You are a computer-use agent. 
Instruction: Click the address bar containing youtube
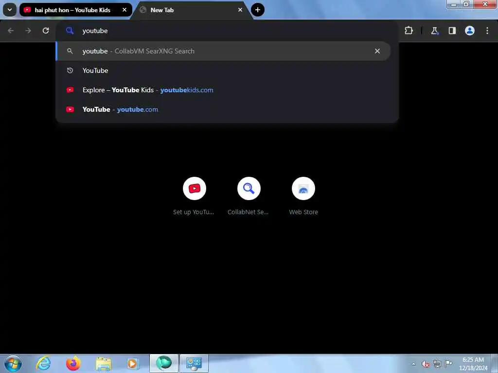click(x=227, y=31)
